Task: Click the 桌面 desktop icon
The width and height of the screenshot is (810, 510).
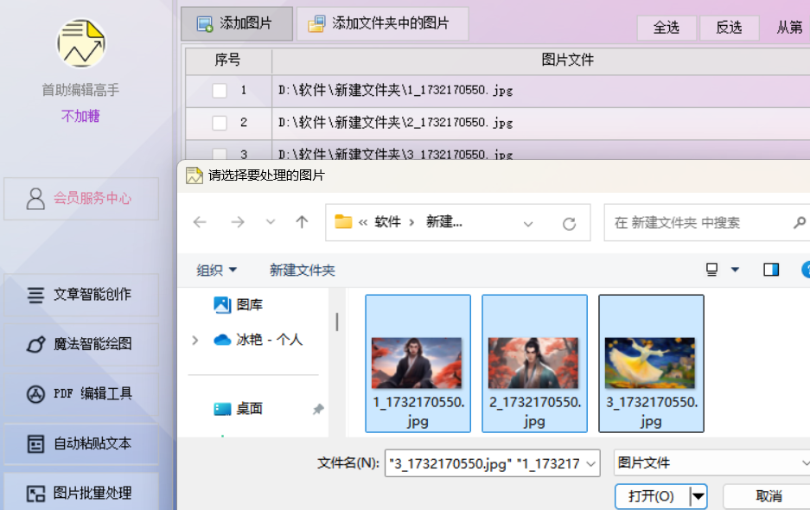Action: [x=222, y=409]
